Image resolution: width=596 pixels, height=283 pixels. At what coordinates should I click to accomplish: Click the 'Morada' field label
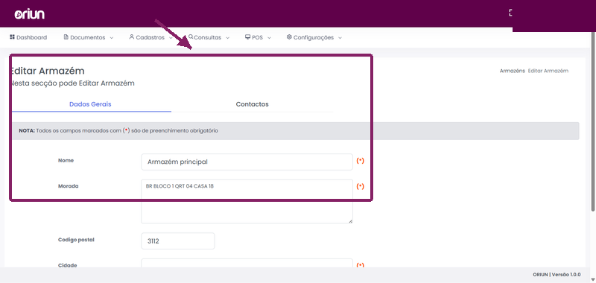tap(69, 186)
